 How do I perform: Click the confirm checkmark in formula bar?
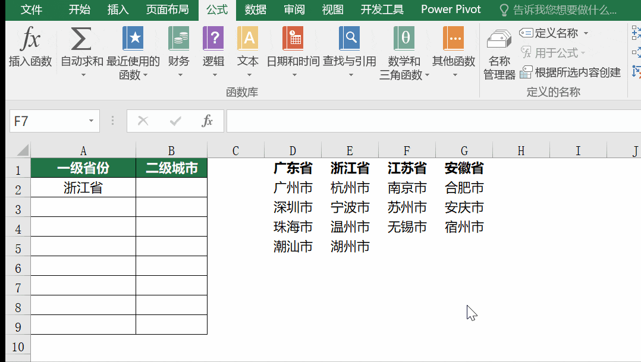(x=175, y=121)
